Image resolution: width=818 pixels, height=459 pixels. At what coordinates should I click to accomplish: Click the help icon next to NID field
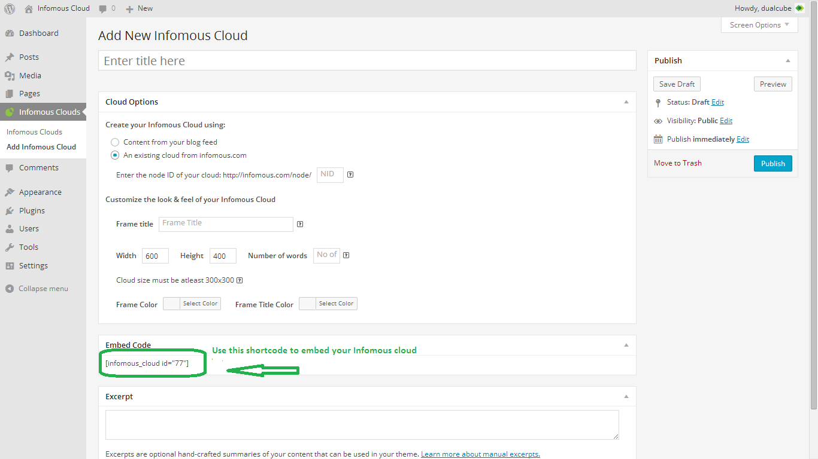point(350,175)
